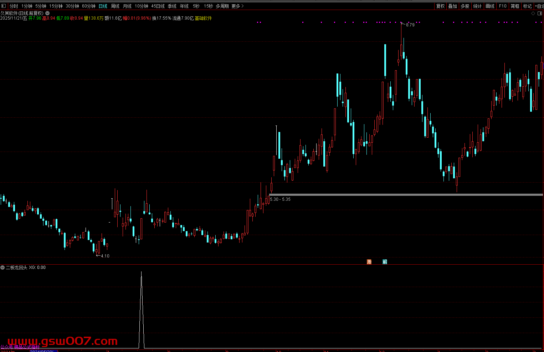Click the diamond icon at top right of chart
The height and width of the screenshot is (352, 544).
533,14
